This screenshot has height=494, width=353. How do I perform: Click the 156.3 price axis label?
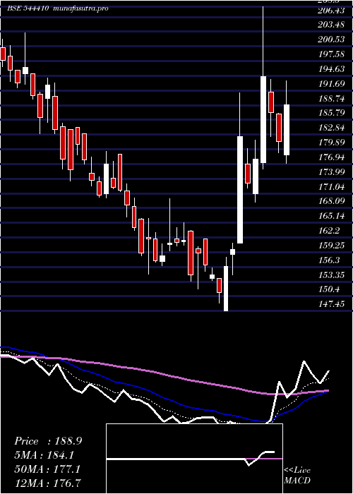329,260
